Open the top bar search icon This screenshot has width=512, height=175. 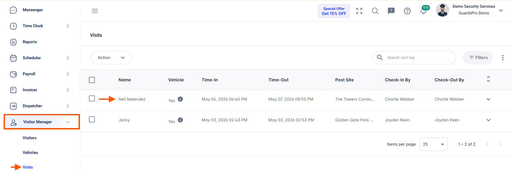pyautogui.click(x=375, y=11)
